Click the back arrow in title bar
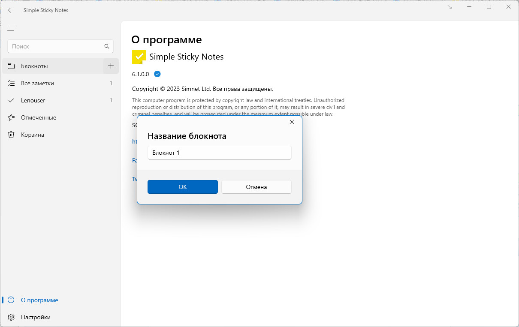 [x=11, y=10]
